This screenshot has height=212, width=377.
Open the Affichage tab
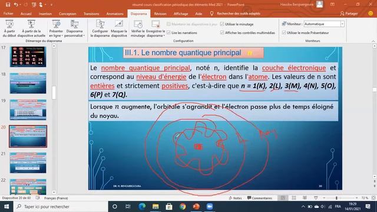point(181,14)
